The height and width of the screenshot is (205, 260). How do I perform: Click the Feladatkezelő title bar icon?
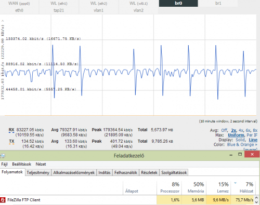[3, 156]
